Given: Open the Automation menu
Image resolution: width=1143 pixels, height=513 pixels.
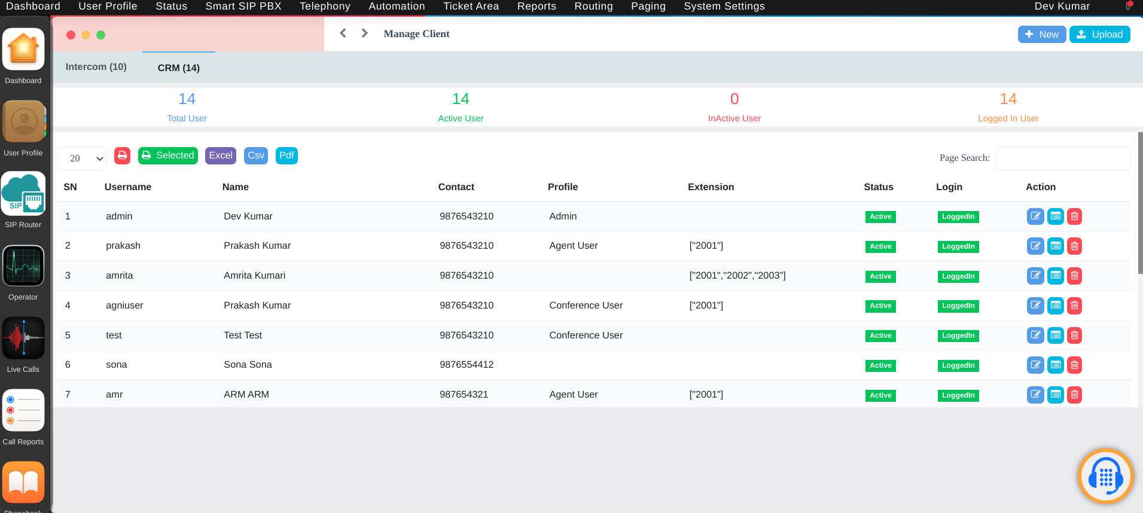Looking at the screenshot, I should tap(397, 6).
